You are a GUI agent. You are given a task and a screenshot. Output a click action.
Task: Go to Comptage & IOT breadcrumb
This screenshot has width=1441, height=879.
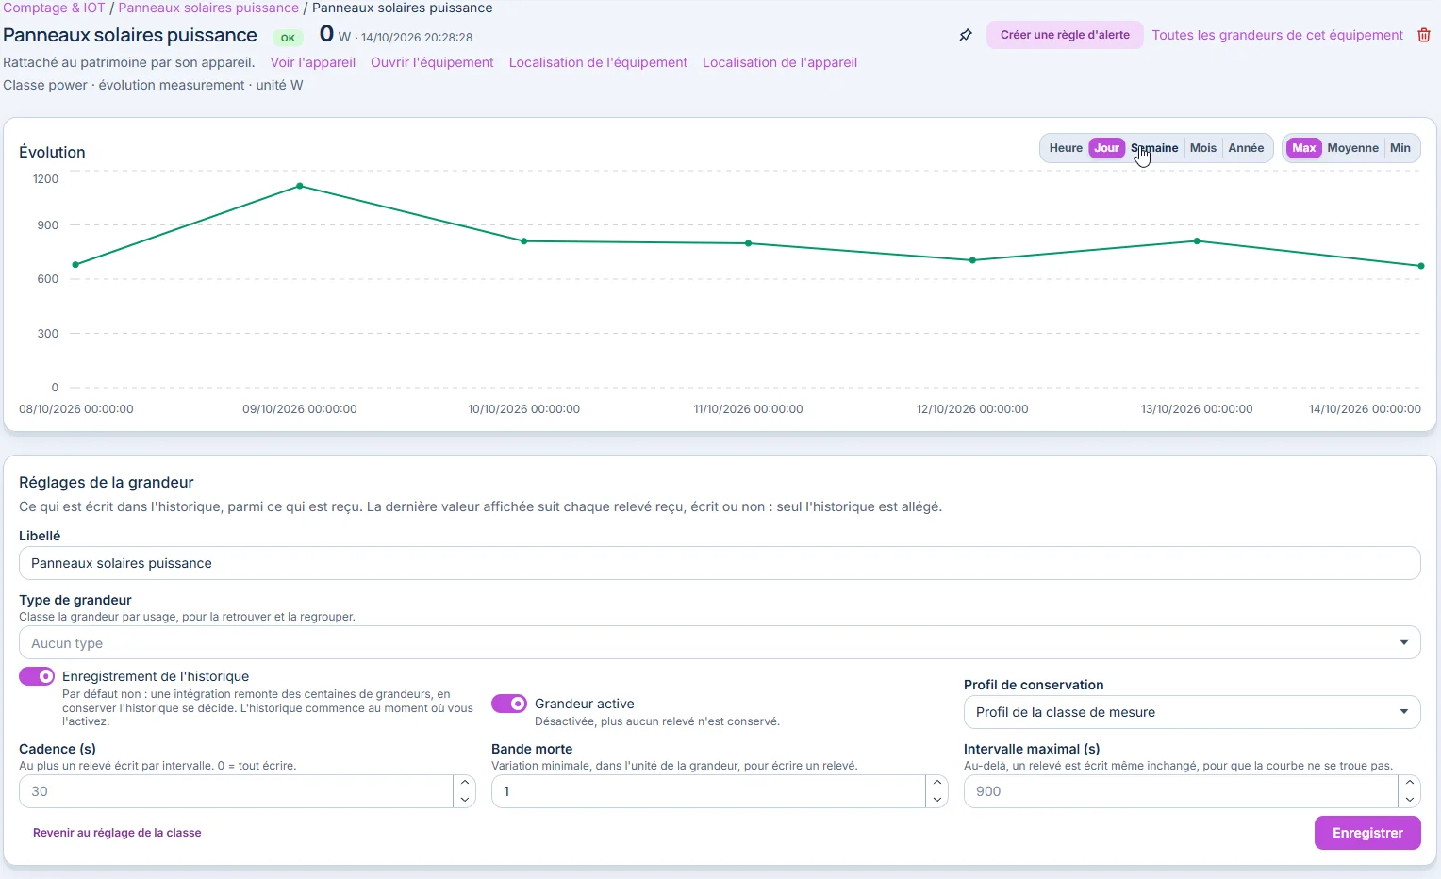[54, 8]
